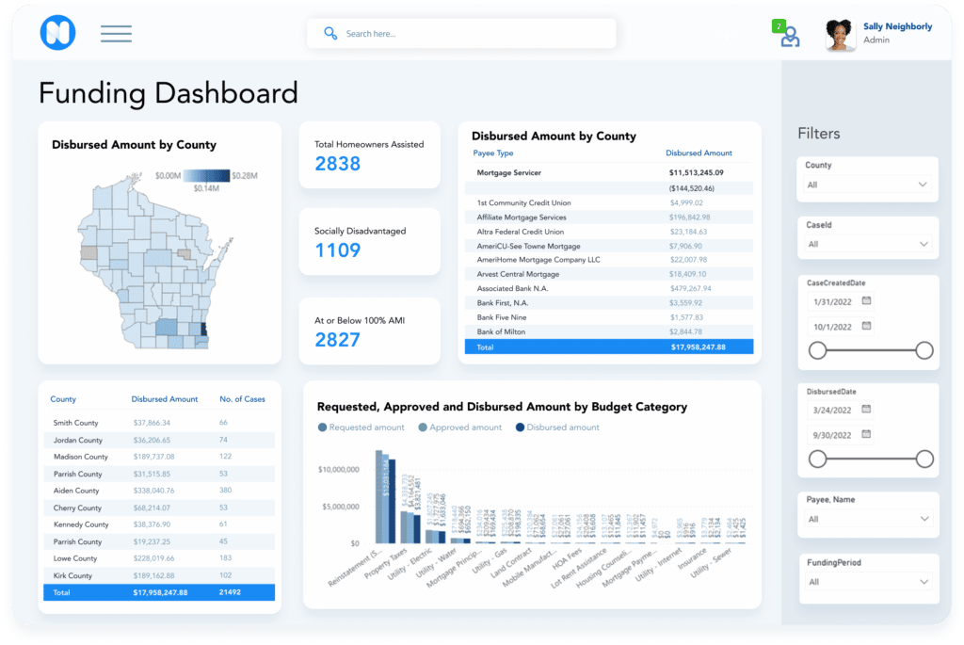Click Sally Neighborly's profile avatar

pyautogui.click(x=839, y=34)
